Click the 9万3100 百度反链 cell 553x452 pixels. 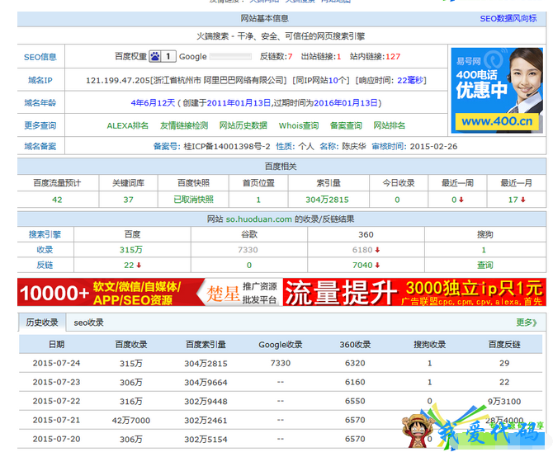point(504,401)
